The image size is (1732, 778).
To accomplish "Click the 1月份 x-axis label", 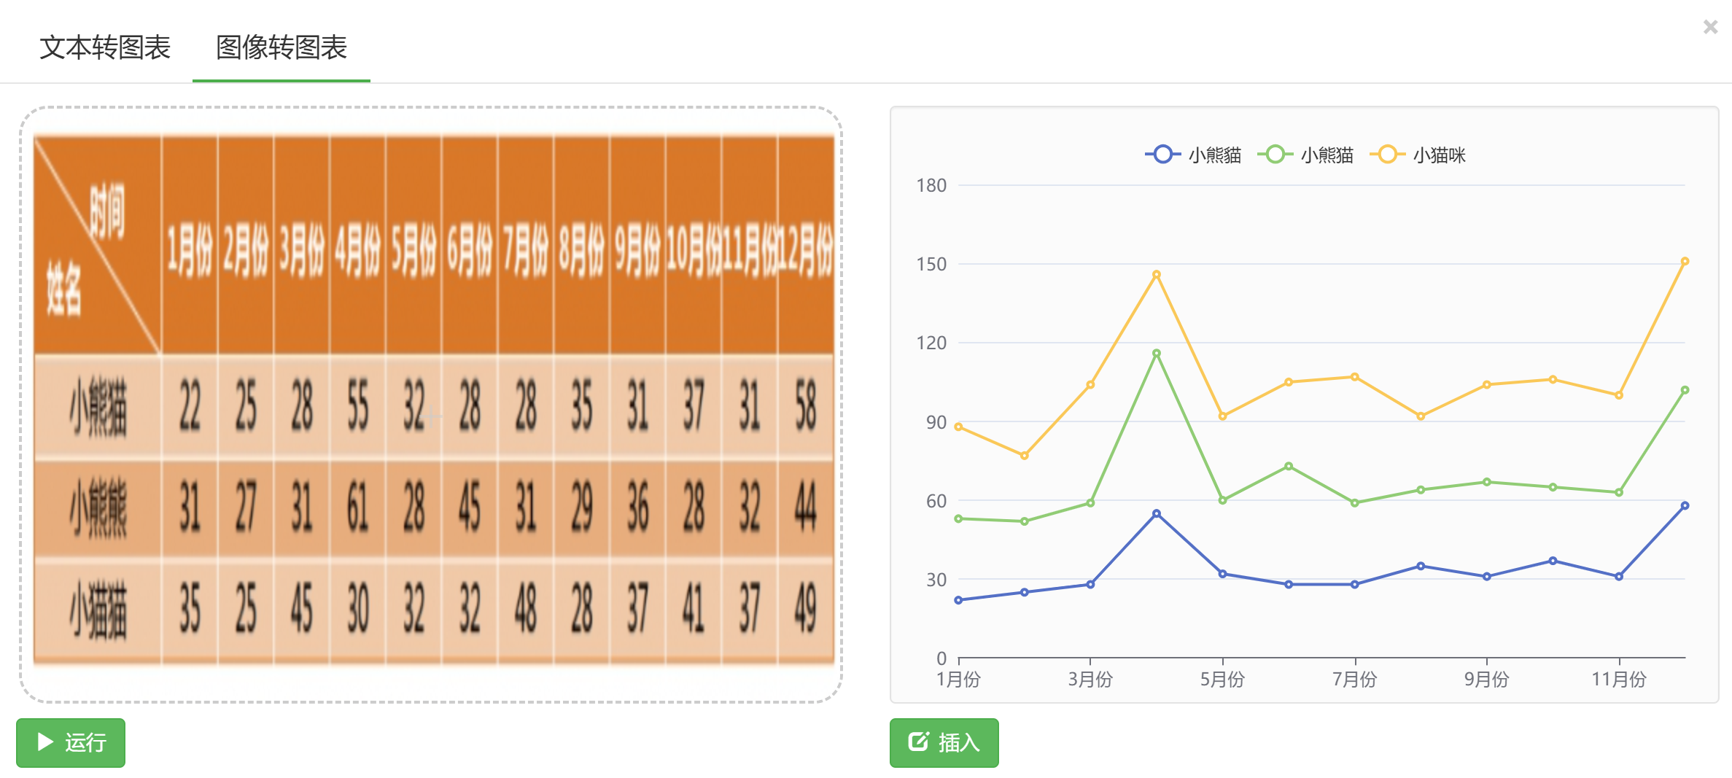I will (959, 679).
